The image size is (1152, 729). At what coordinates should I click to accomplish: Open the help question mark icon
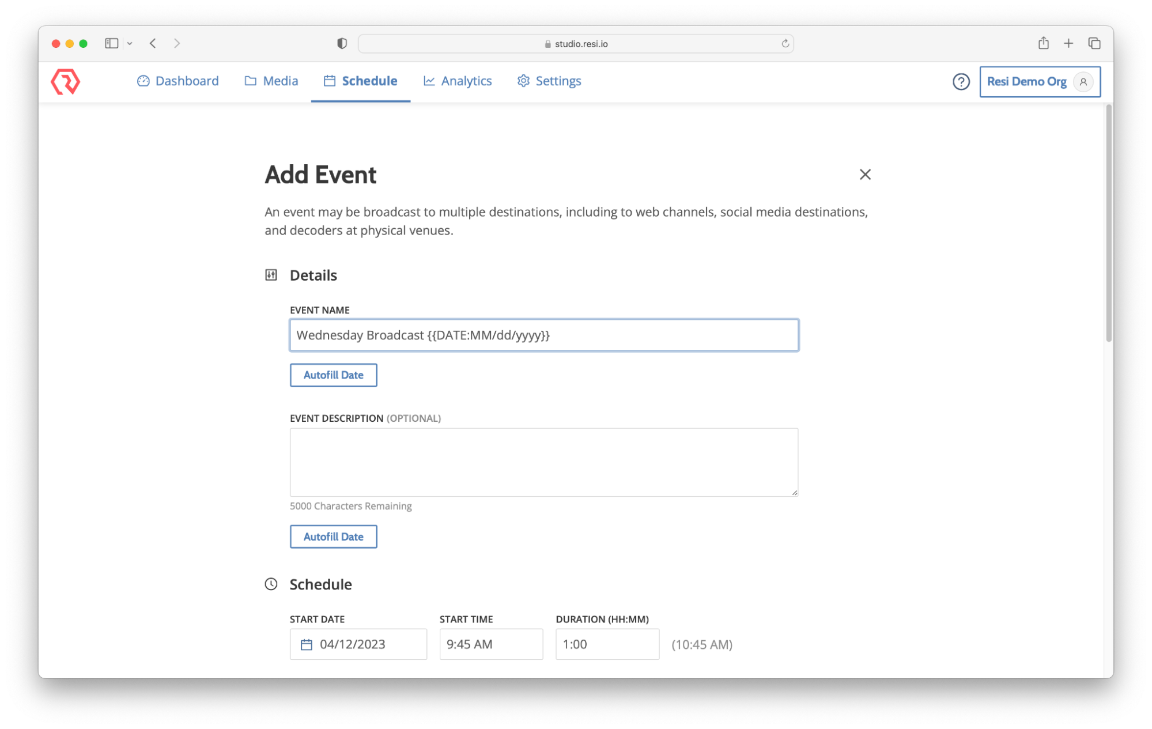[961, 82]
